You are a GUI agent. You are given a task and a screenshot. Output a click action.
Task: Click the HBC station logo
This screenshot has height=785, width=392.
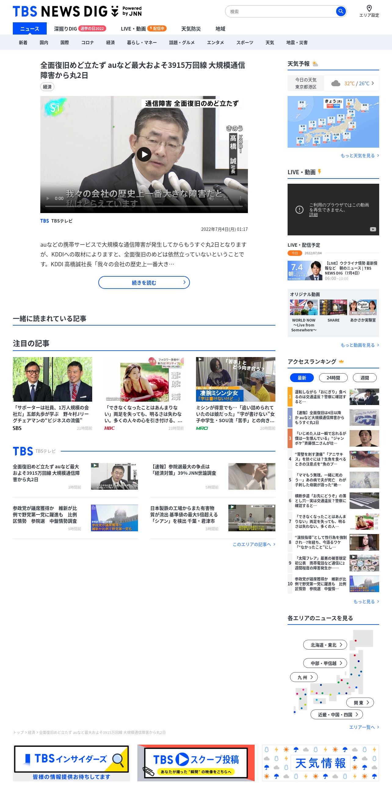[110, 428]
